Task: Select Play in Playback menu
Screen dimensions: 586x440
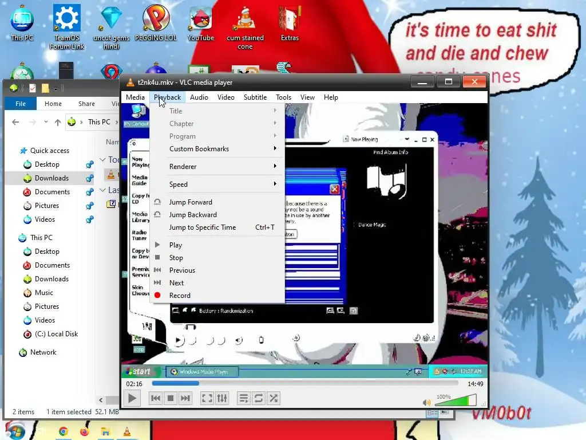Action: (217, 245)
